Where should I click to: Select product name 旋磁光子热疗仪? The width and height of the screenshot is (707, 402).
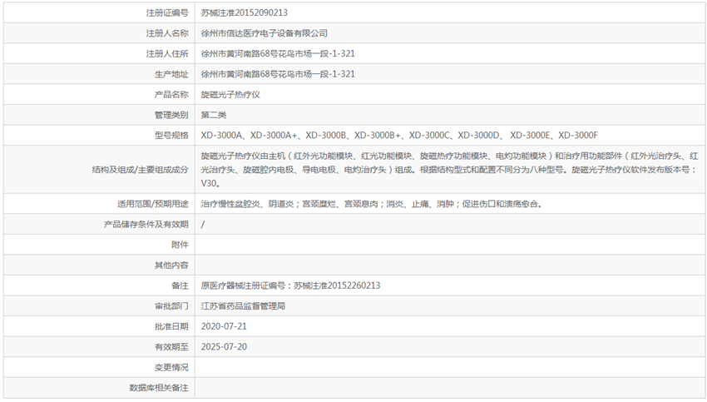(x=230, y=95)
